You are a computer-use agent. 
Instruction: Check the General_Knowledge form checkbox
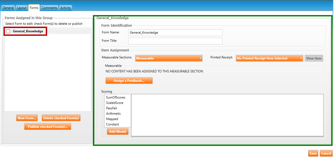tap(8, 31)
